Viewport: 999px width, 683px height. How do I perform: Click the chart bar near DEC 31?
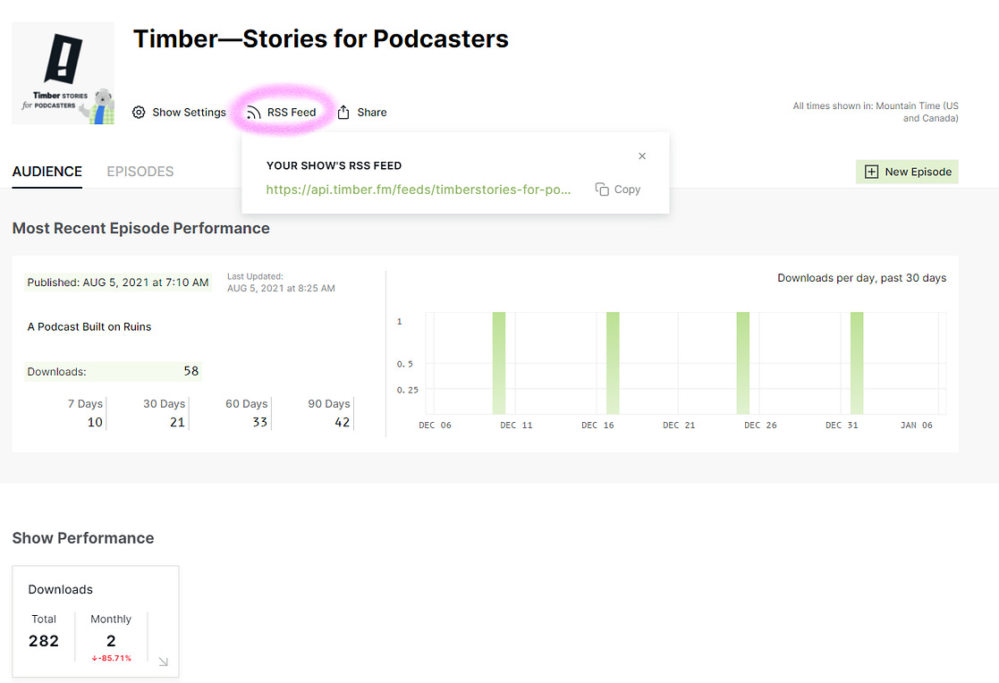tap(857, 363)
